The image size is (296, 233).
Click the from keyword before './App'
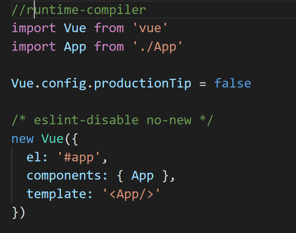click(109, 47)
